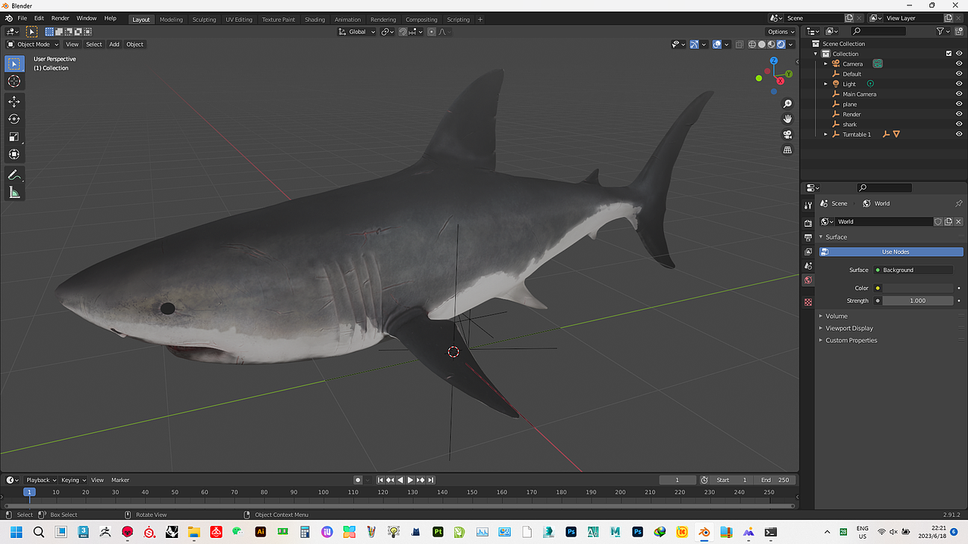Click the viewport zoom magnifier icon
Screen dimensions: 968x544
pos(787,104)
